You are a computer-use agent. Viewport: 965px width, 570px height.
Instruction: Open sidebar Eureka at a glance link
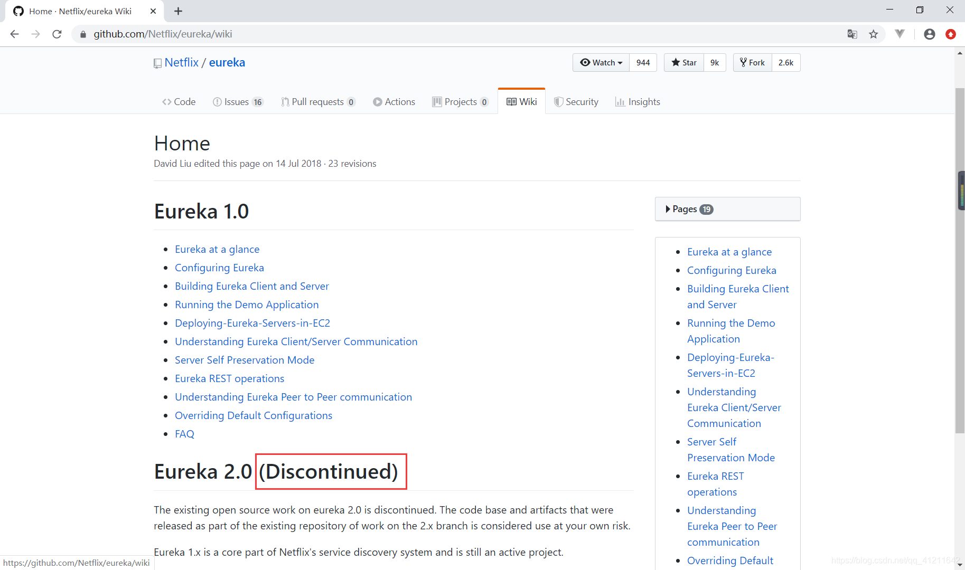(729, 252)
